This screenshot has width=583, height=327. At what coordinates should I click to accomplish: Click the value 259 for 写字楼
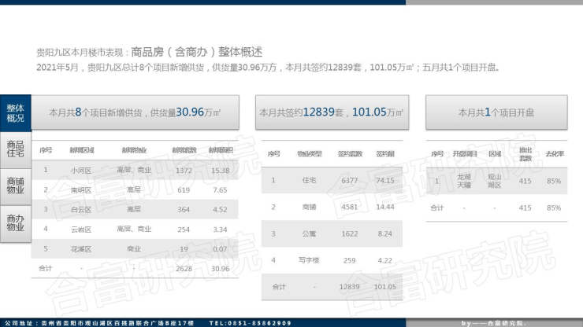click(x=350, y=260)
